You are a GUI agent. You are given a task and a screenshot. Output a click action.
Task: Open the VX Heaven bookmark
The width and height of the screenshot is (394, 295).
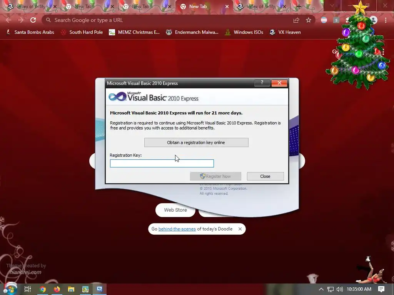pyautogui.click(x=285, y=32)
